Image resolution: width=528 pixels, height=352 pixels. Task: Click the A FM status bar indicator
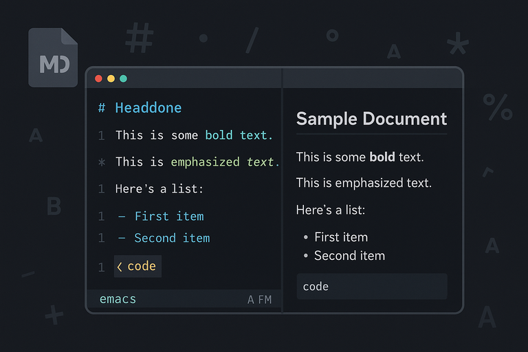click(x=259, y=300)
